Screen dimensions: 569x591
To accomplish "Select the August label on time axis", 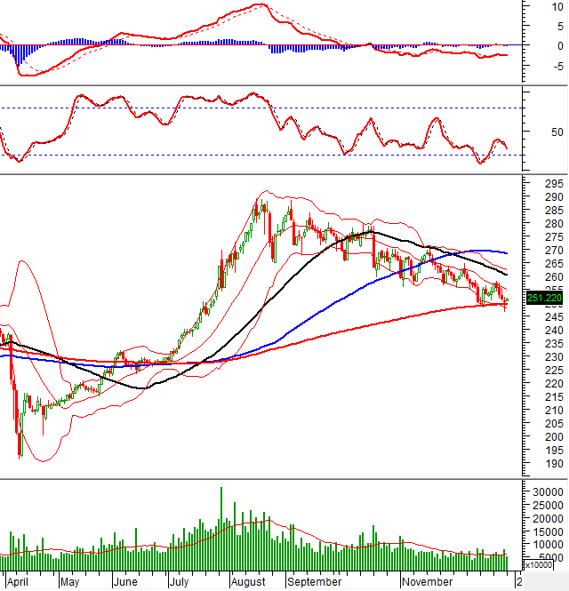I will pyautogui.click(x=249, y=583).
